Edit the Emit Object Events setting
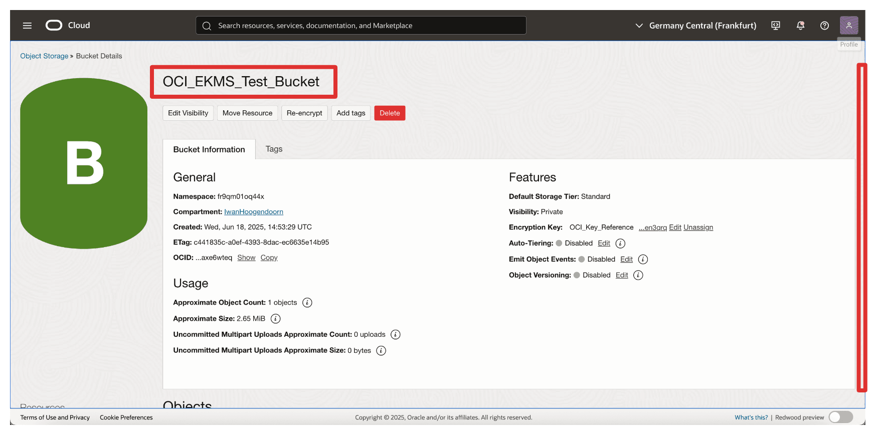875x435 pixels. 626,259
